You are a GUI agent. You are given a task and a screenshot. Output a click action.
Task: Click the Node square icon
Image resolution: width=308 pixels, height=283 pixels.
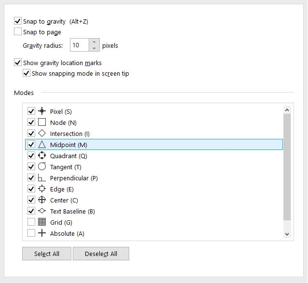42,122
